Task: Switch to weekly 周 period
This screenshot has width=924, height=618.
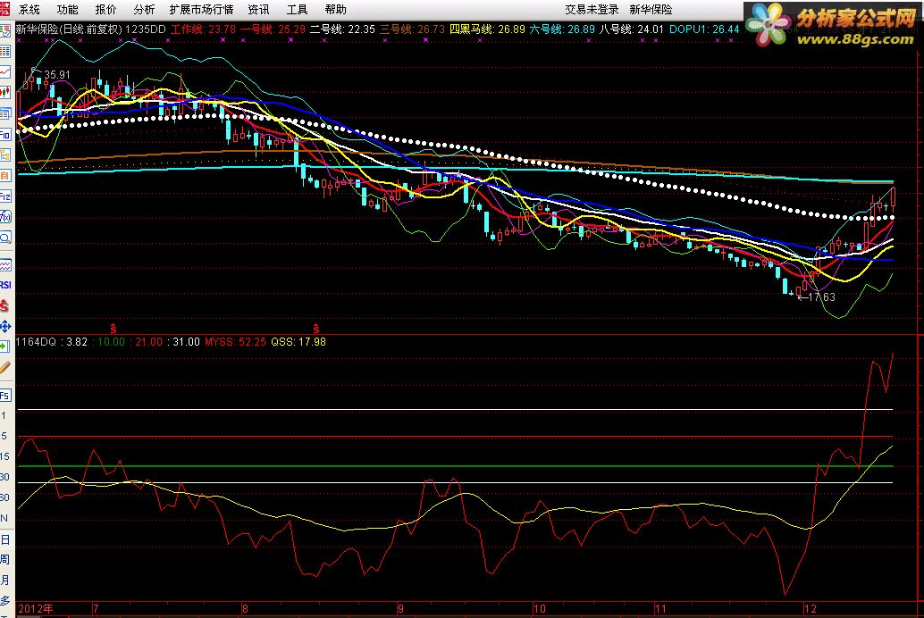Action: [x=4, y=560]
